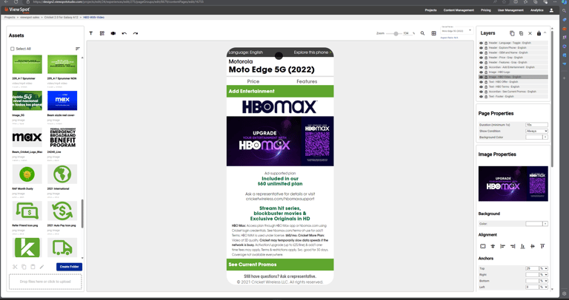Hide the Header OEM and Name layer
This screenshot has height=300, width=569.
pyautogui.click(x=481, y=52)
